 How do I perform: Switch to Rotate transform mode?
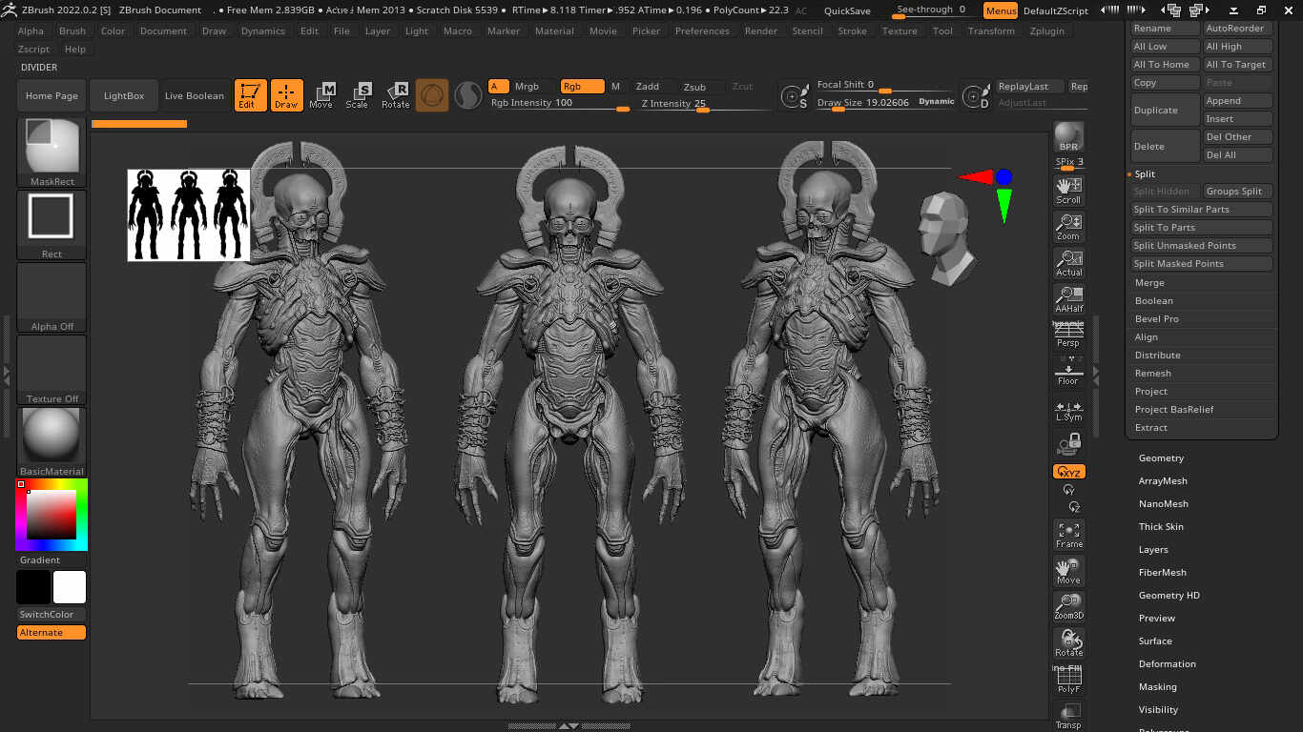[396, 95]
